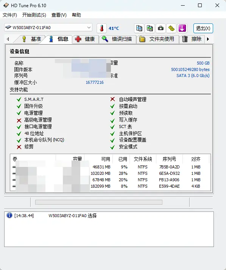
Task: Open the 开始测试(S) menu
Action: [34, 15]
